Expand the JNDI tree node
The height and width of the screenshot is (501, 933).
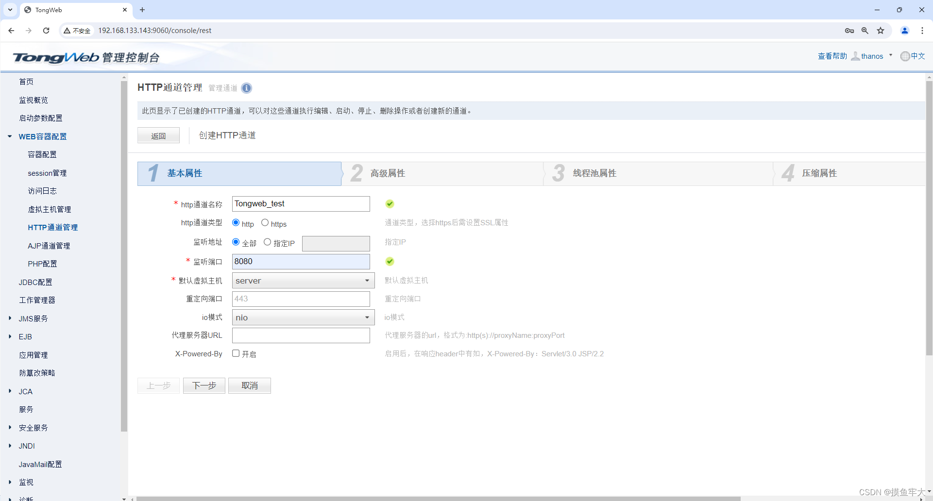click(10, 446)
